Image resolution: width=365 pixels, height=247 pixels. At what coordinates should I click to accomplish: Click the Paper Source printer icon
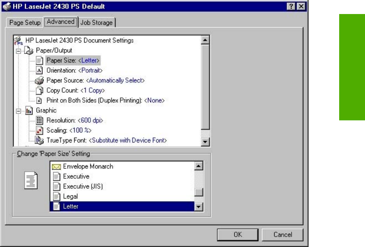coord(39,80)
